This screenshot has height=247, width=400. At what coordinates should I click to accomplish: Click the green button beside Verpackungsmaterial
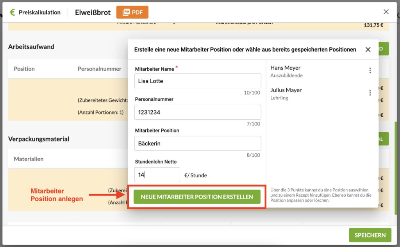click(383, 139)
